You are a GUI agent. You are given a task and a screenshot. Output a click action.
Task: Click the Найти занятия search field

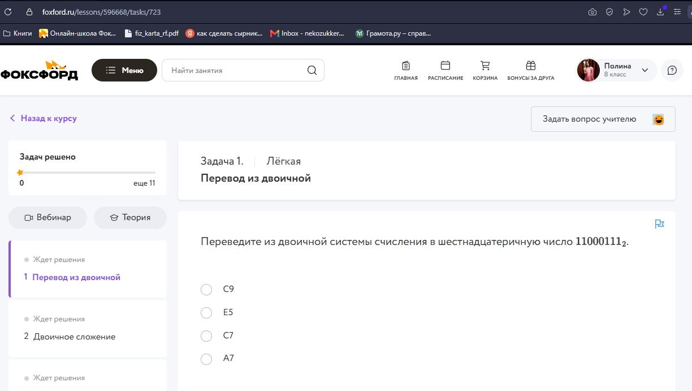[243, 70]
